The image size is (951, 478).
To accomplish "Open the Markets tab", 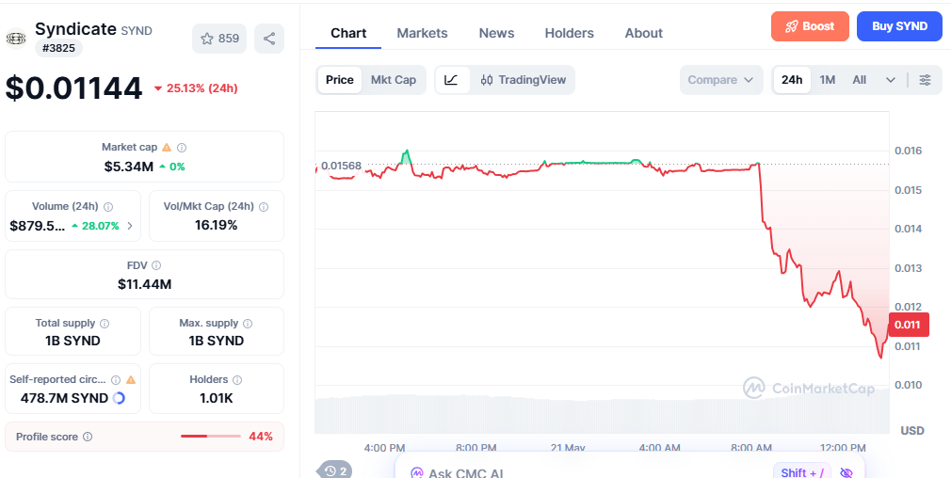I will tap(422, 33).
